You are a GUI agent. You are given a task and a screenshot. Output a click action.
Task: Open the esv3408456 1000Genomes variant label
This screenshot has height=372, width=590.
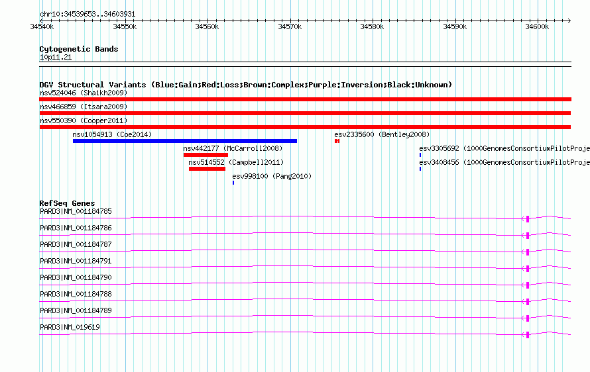point(504,162)
